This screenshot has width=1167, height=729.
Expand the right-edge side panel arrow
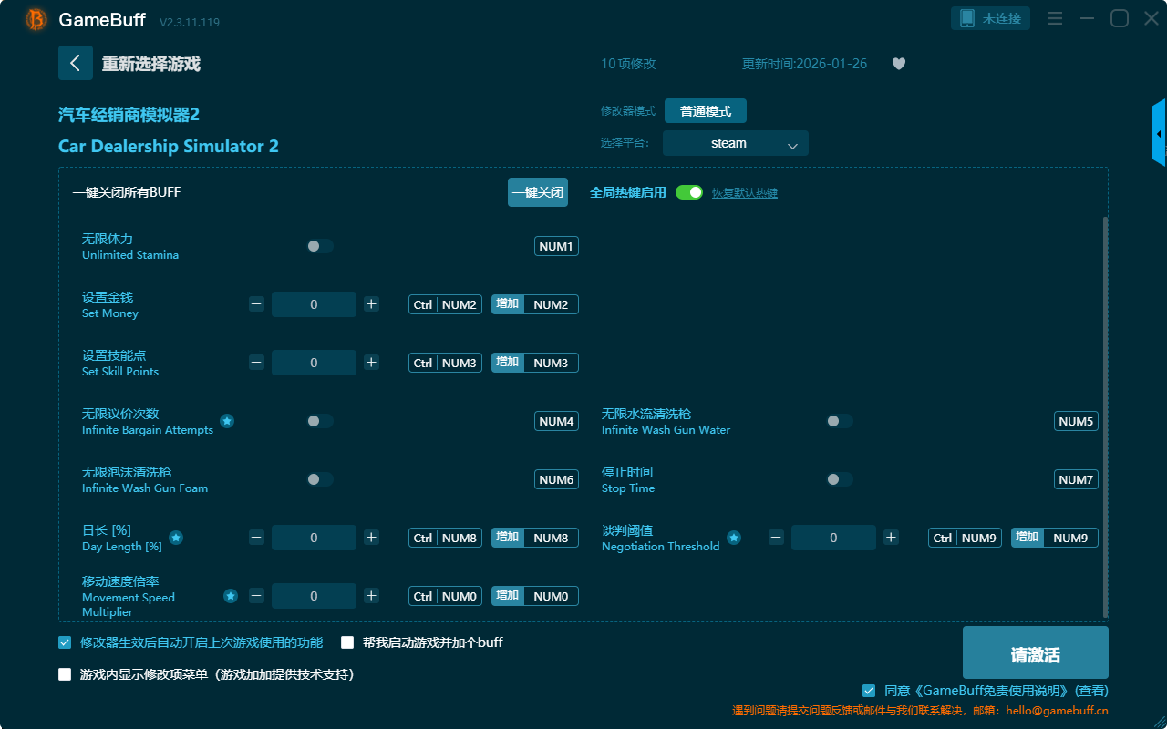pyautogui.click(x=1159, y=134)
